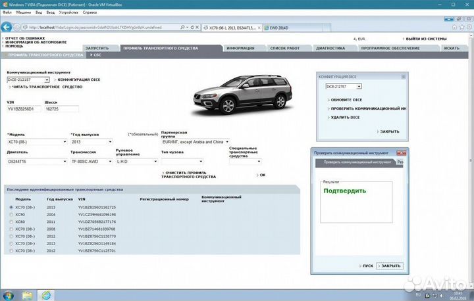Close the communication tool check dialog with red X

pyautogui.click(x=401, y=153)
